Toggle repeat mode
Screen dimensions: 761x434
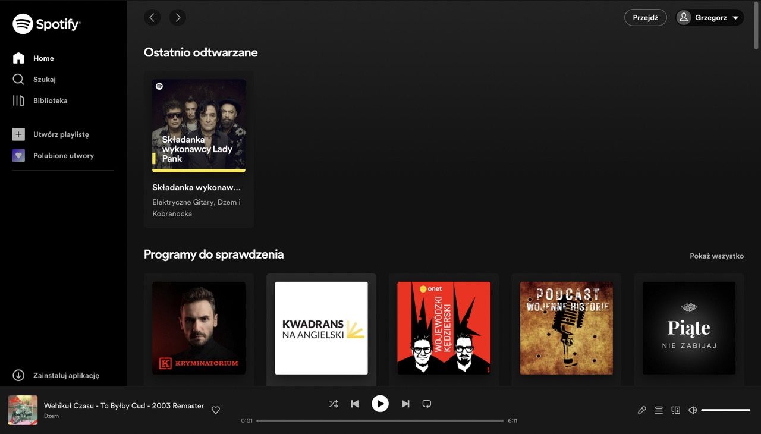click(427, 404)
